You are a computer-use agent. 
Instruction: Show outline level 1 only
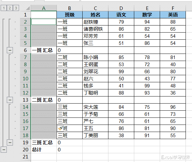[4, 8]
